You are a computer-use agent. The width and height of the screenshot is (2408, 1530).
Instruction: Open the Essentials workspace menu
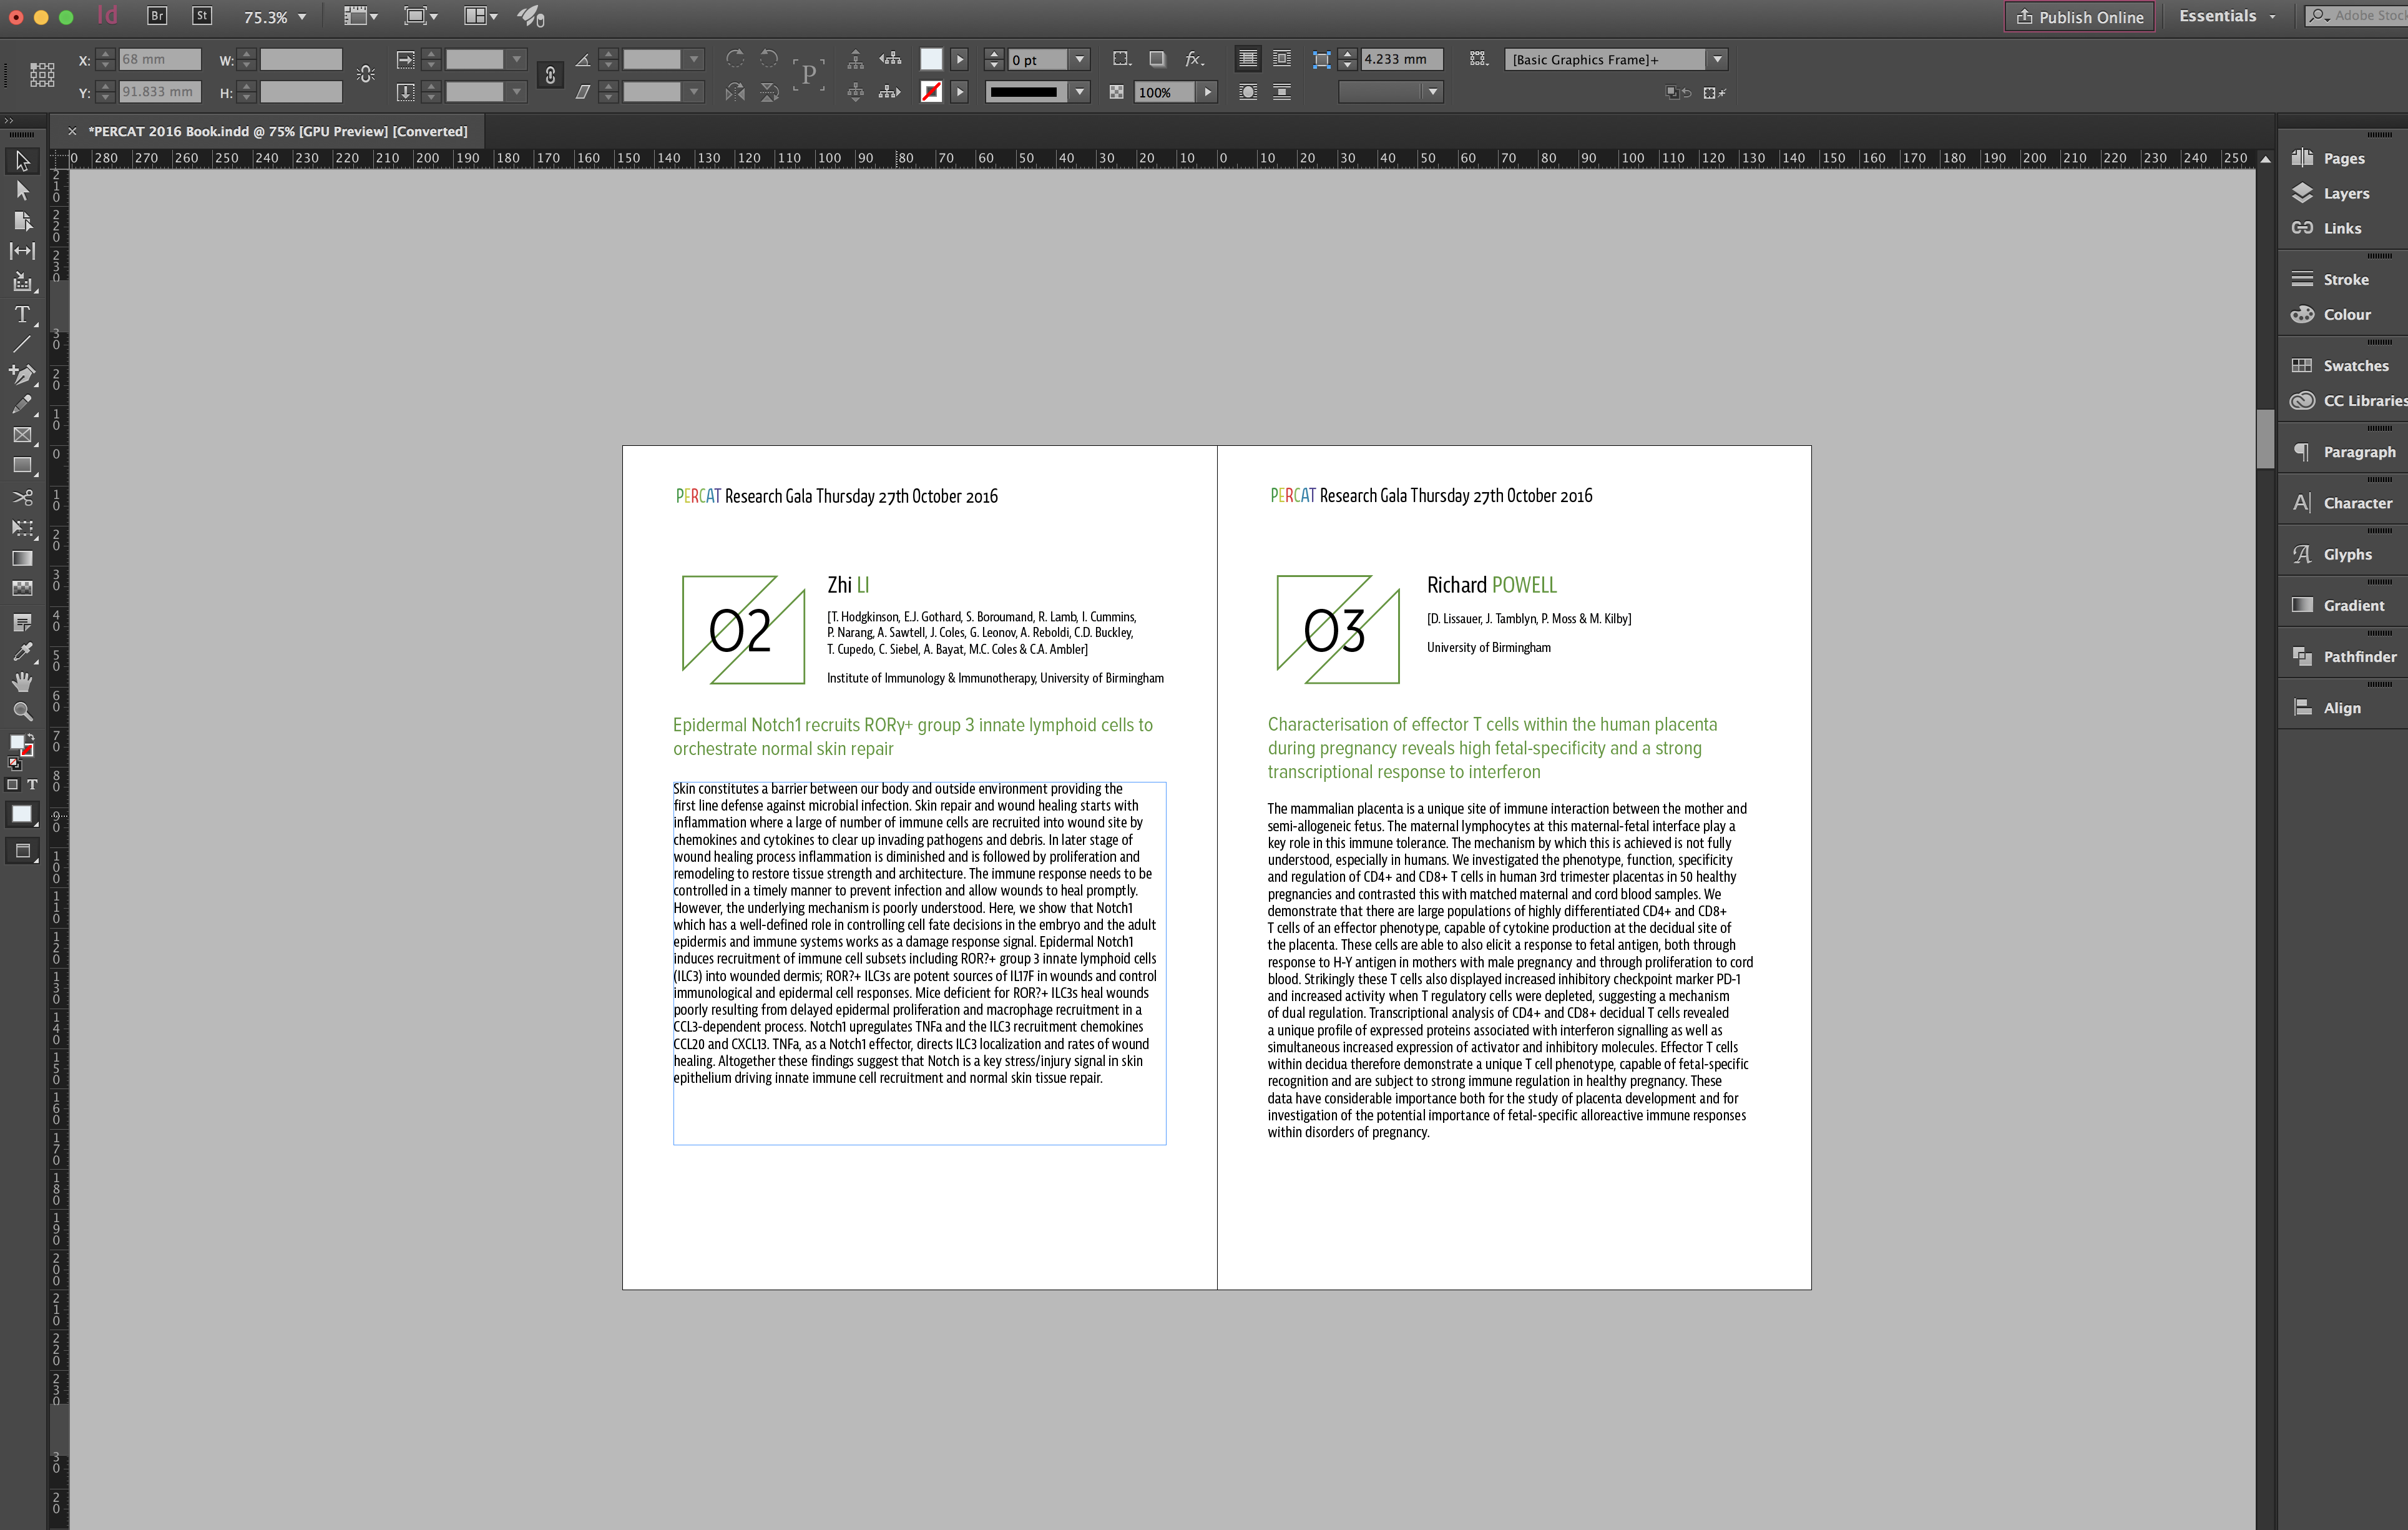pos(2227,16)
